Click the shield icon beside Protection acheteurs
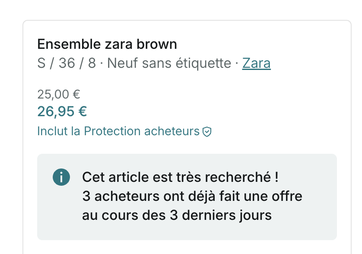Viewport: 362px width, 254px height. (207, 132)
